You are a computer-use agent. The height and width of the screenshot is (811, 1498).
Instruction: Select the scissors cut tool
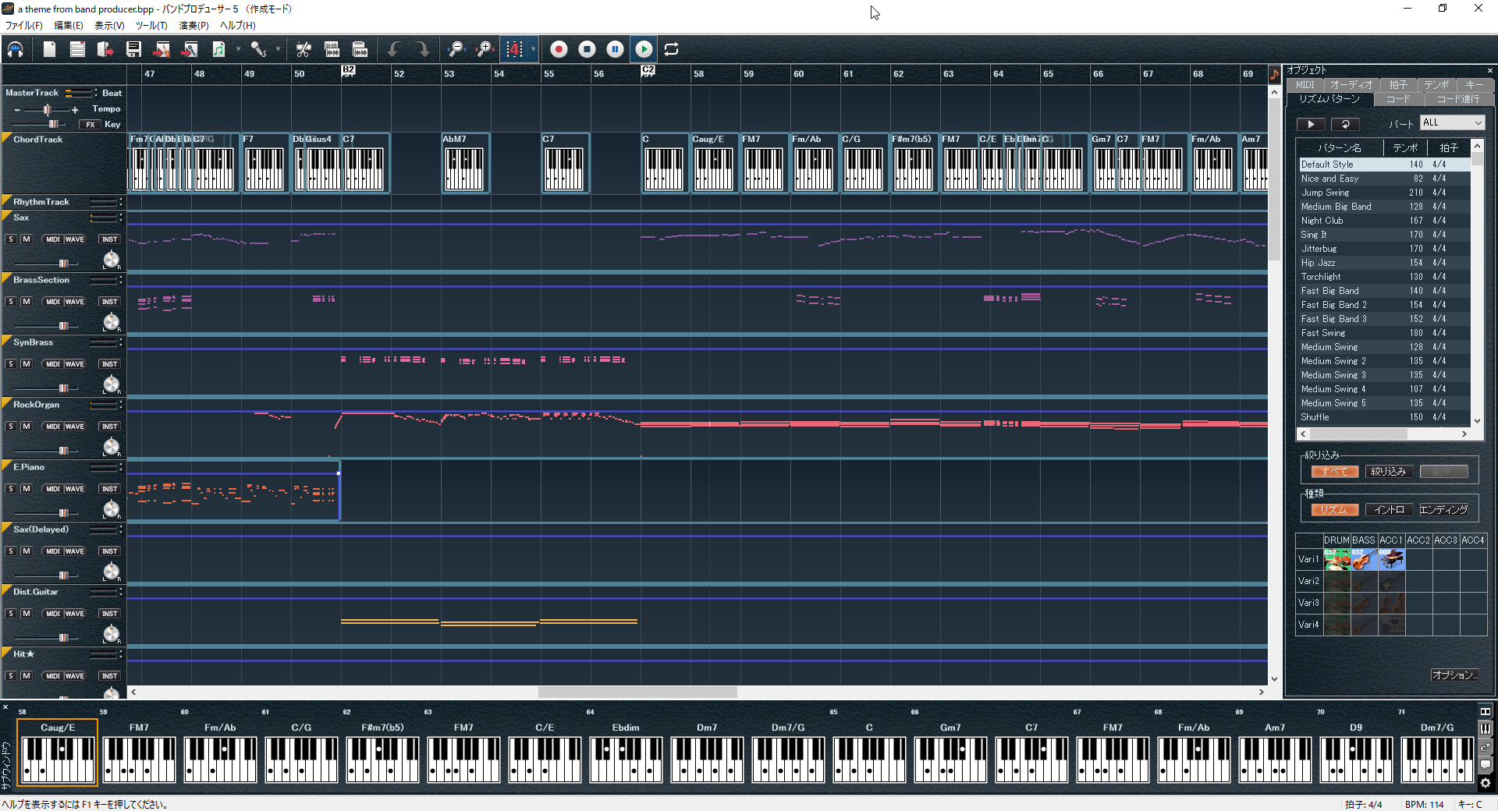[x=304, y=49]
